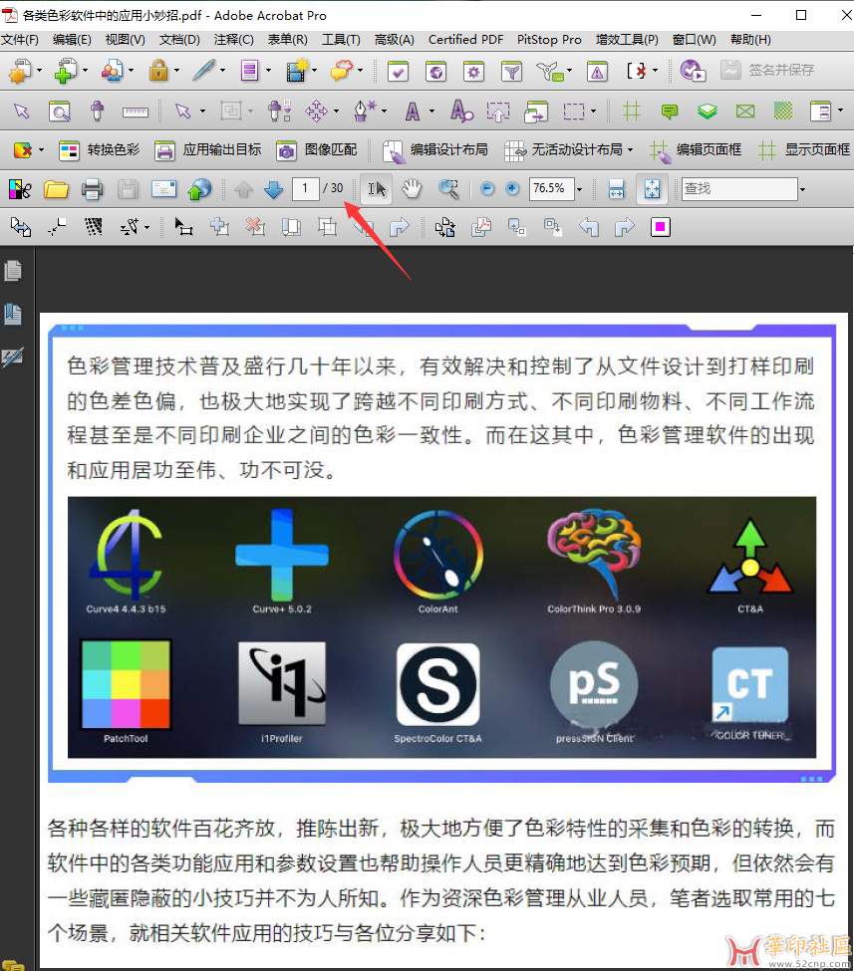Screen dimensions: 854x971
Task: Click the green layers icon
Action: pyautogui.click(x=708, y=112)
